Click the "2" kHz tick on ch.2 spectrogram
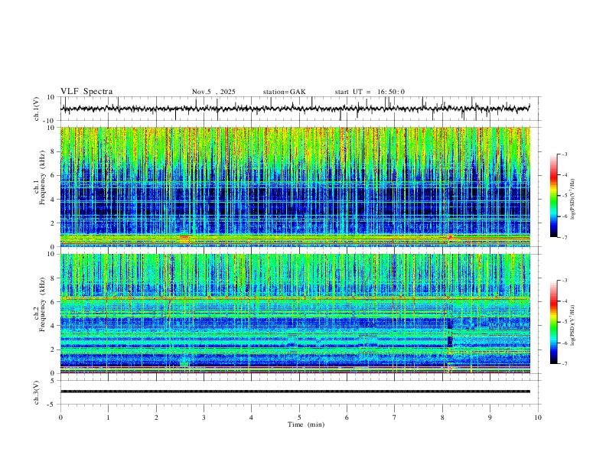Viewport: 606px width, 468px height. tap(53, 349)
